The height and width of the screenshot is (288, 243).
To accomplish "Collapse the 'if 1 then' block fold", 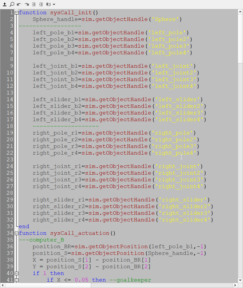I will pos(16,273).
